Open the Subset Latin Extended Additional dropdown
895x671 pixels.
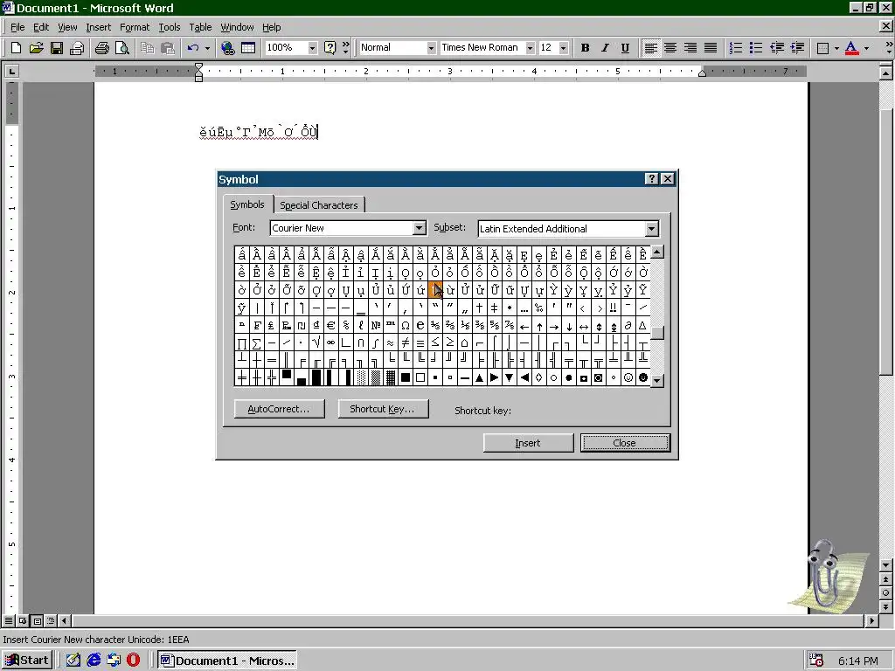(x=651, y=229)
